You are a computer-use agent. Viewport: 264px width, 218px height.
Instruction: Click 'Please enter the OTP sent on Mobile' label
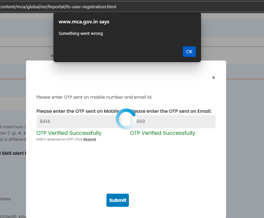[x=78, y=111]
